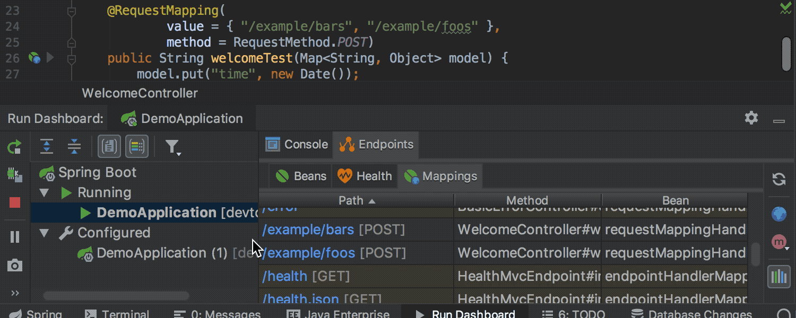Toggle the Group by Type button

[109, 147]
